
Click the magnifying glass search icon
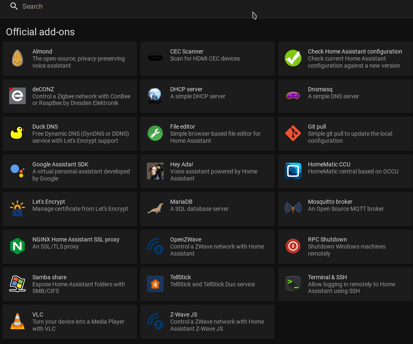tap(14, 6)
